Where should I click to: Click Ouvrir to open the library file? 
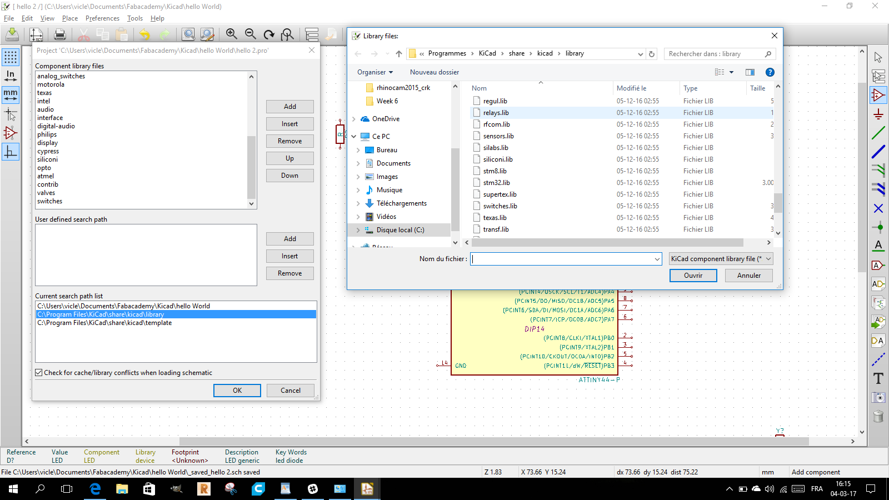[693, 276]
